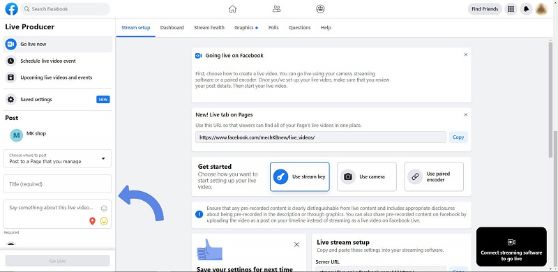Switch to the Stream setup tab
Viewport: 558px width, 272px height.
click(135, 27)
